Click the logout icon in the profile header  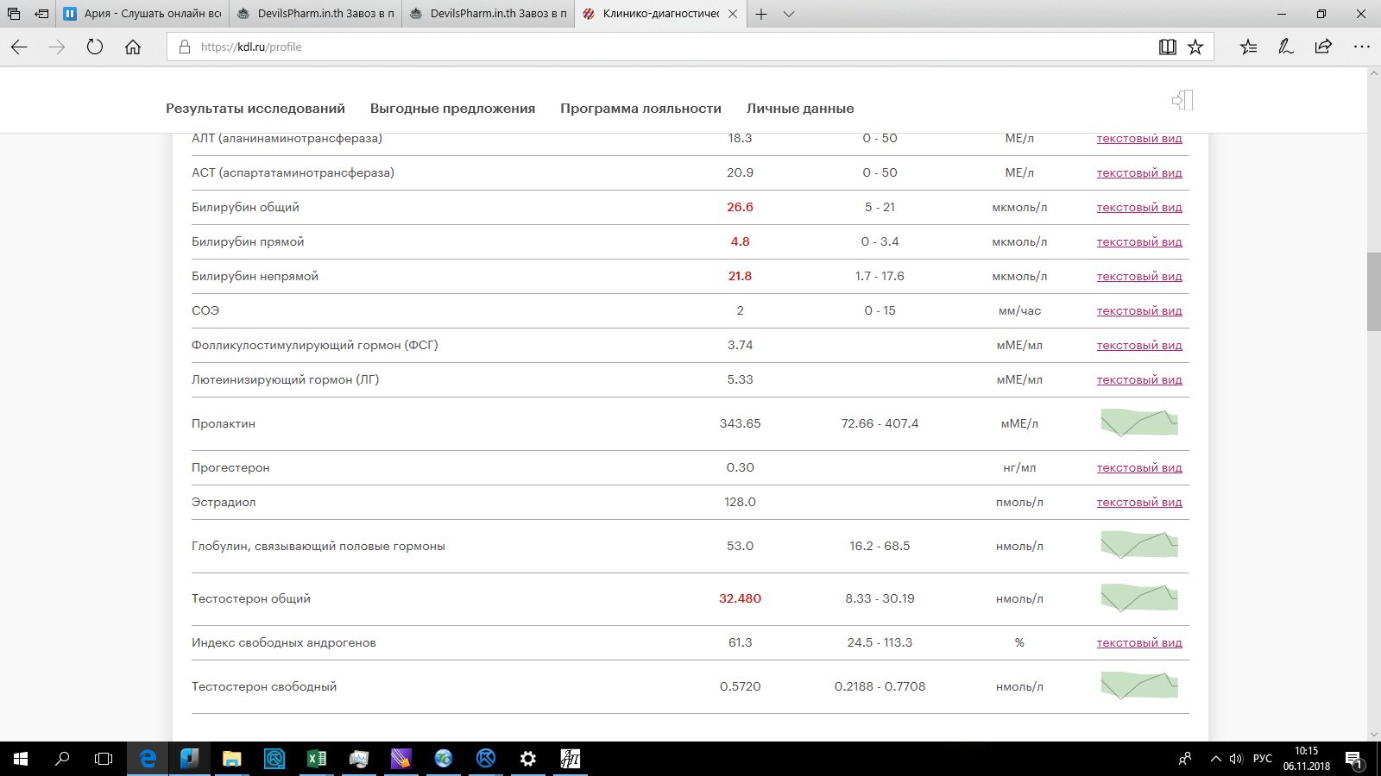(x=1182, y=101)
